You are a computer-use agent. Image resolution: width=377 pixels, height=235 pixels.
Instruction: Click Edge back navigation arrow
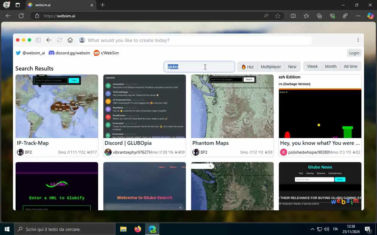(x=8, y=16)
